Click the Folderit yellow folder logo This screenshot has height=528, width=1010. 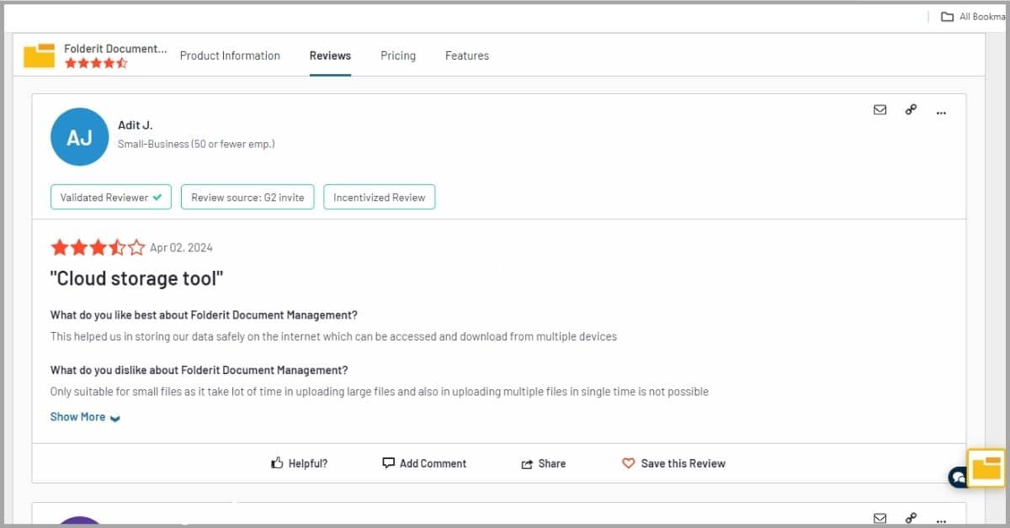coord(39,55)
